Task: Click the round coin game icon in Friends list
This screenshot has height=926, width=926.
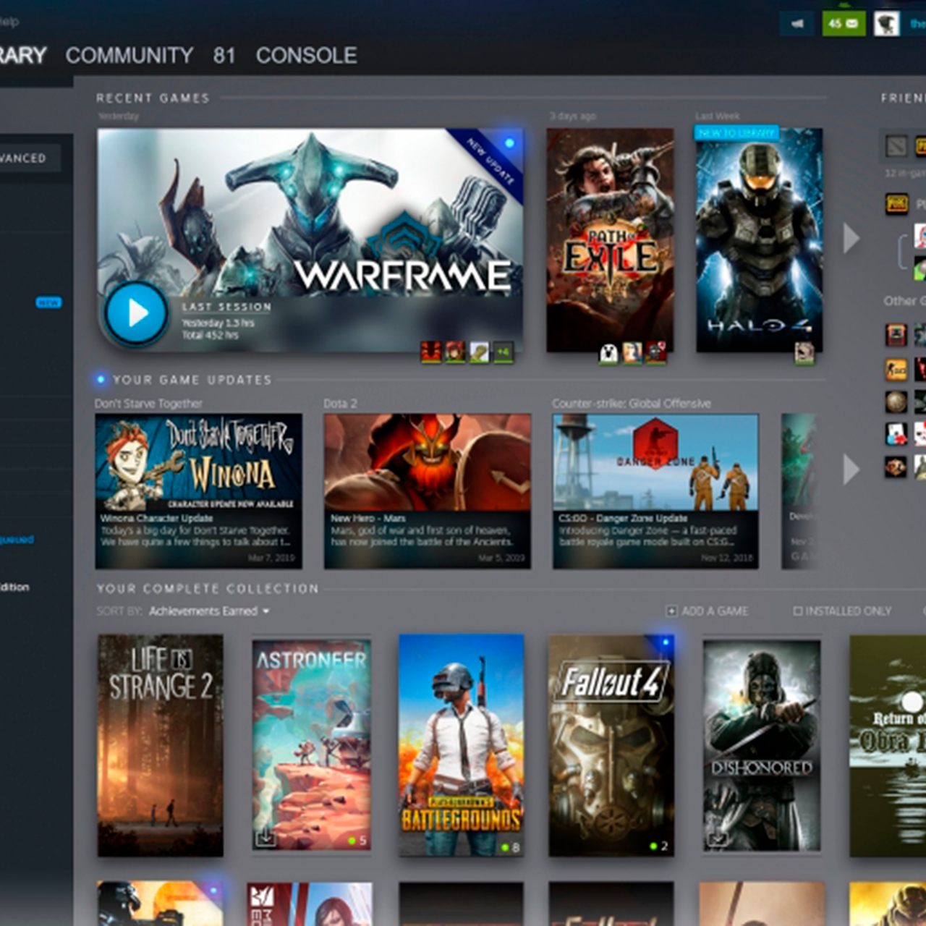Action: [896, 401]
